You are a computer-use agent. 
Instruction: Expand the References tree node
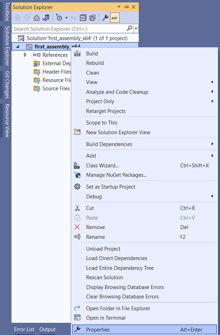pyautogui.click(x=25, y=55)
